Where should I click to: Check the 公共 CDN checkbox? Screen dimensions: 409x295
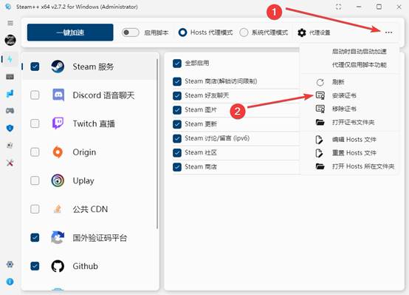[35, 209]
